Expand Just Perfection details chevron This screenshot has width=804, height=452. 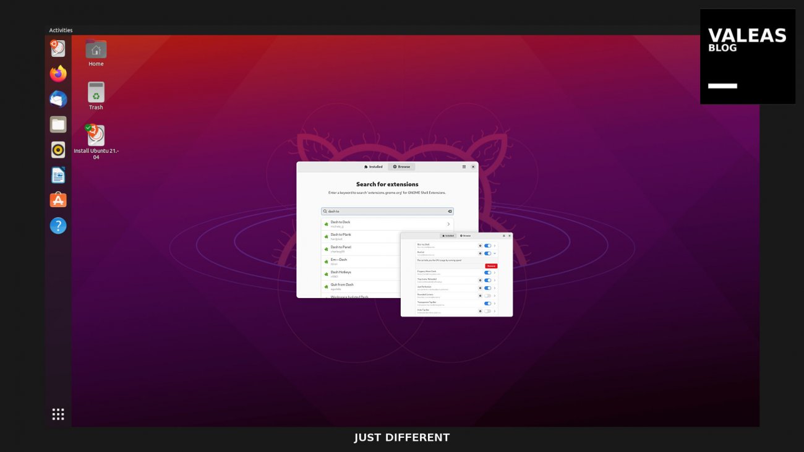pos(495,288)
